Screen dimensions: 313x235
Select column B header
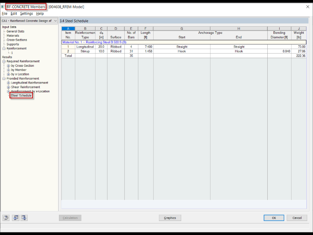click(x=85, y=28)
